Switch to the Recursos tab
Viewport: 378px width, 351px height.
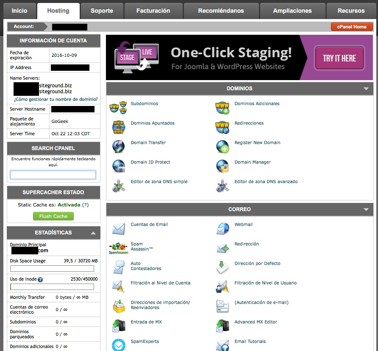point(351,11)
